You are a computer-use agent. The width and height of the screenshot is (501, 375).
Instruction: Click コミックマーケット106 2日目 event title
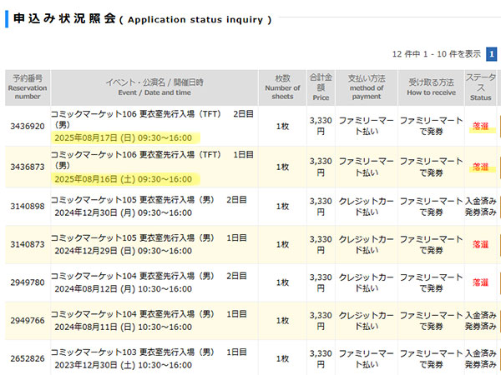click(152, 119)
